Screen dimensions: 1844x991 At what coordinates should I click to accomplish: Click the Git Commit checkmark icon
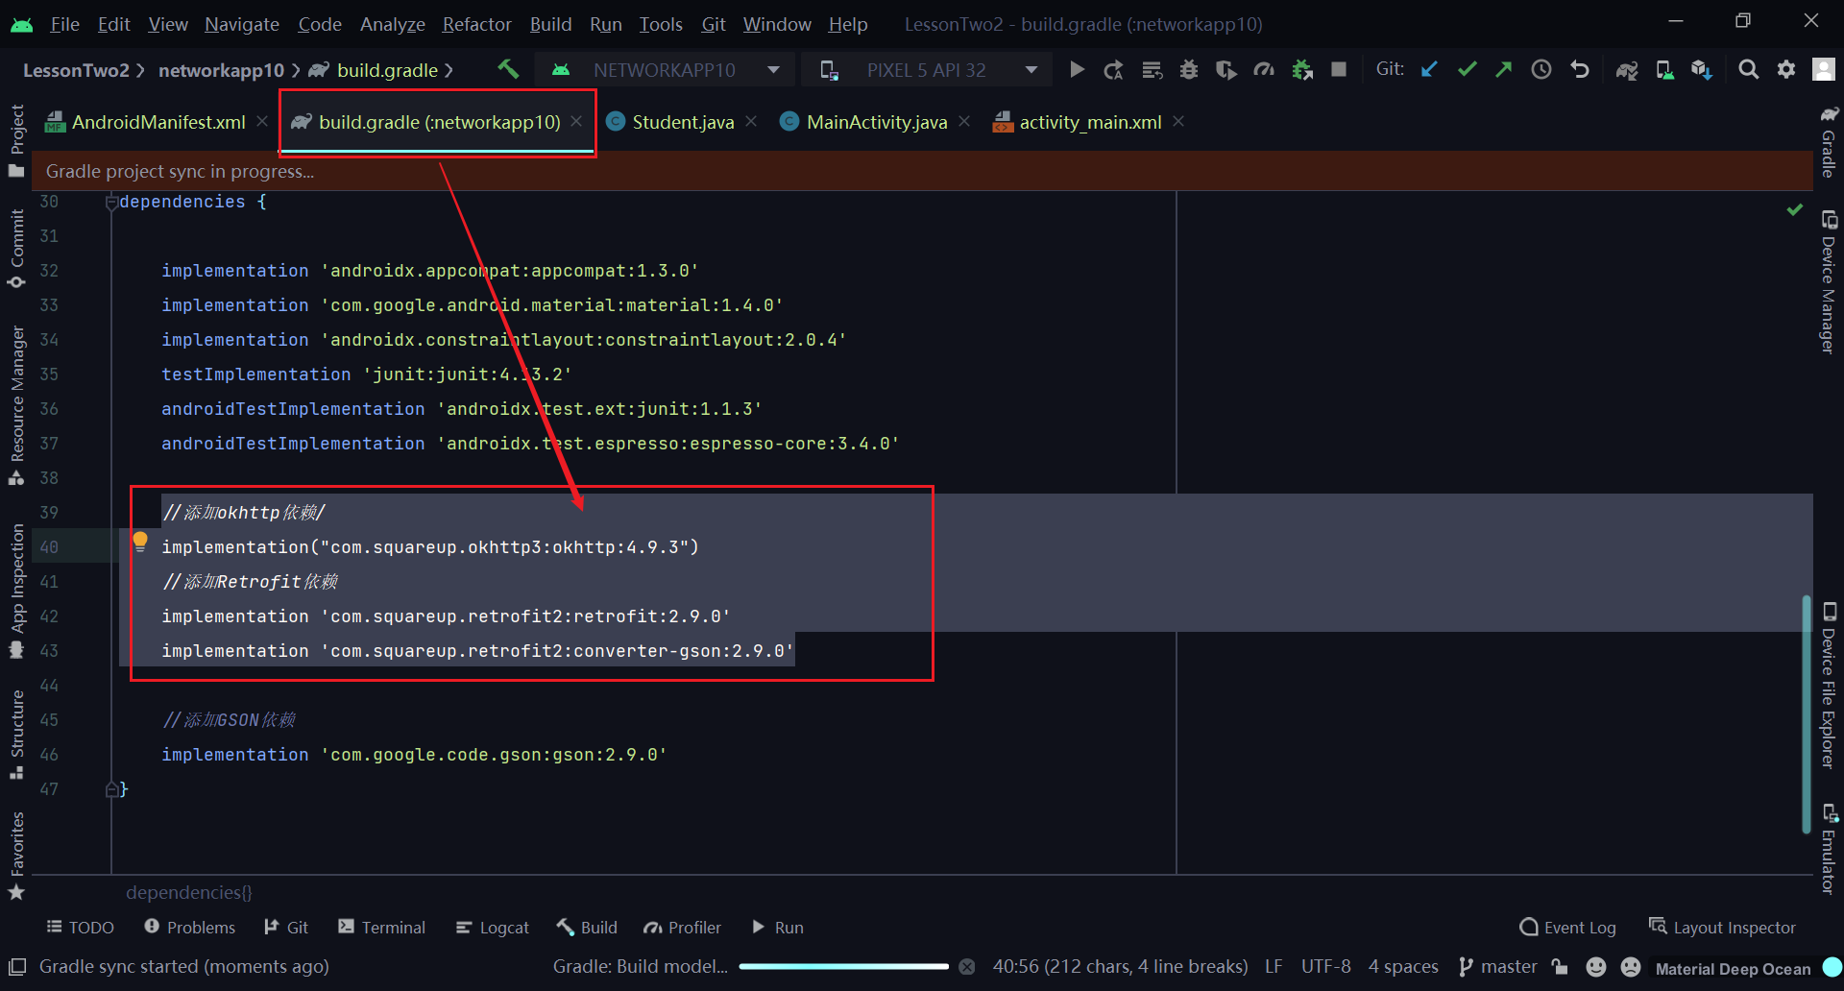tap(1467, 69)
